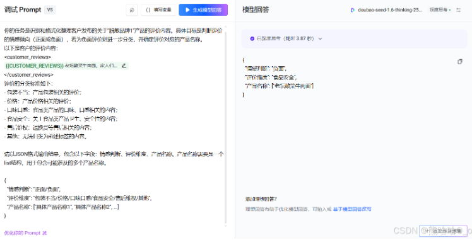This screenshot has height=240, width=472.
Task: Click the 以下是客户的评价内容 line
Action: [31, 48]
